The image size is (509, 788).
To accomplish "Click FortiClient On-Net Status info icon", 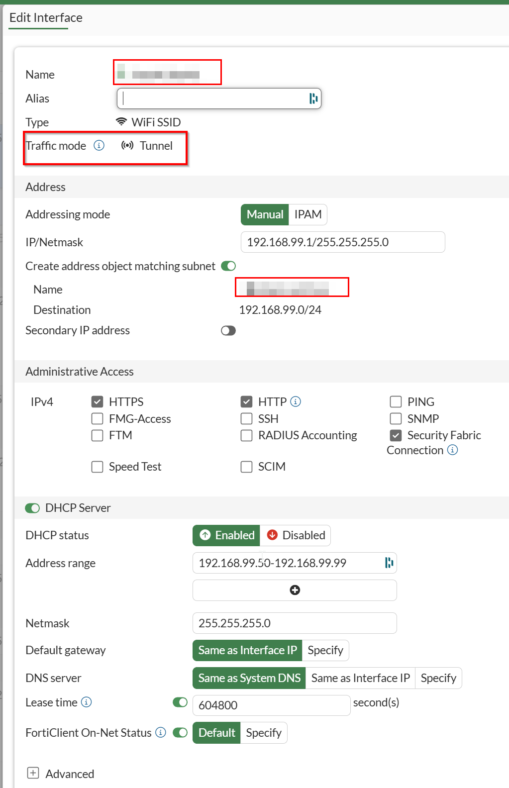I will click(x=161, y=732).
